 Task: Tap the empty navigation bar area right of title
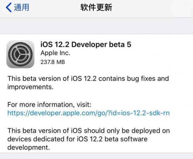tap(153, 7)
